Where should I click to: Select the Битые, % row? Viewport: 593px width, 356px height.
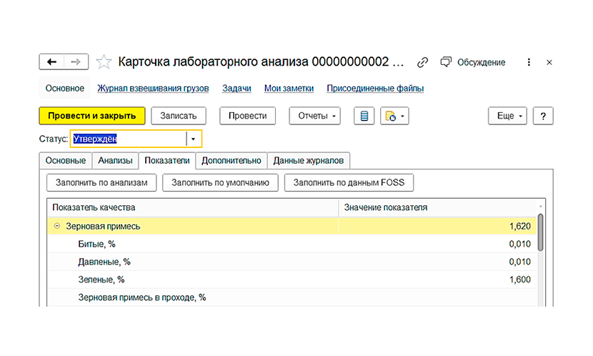[292, 244]
